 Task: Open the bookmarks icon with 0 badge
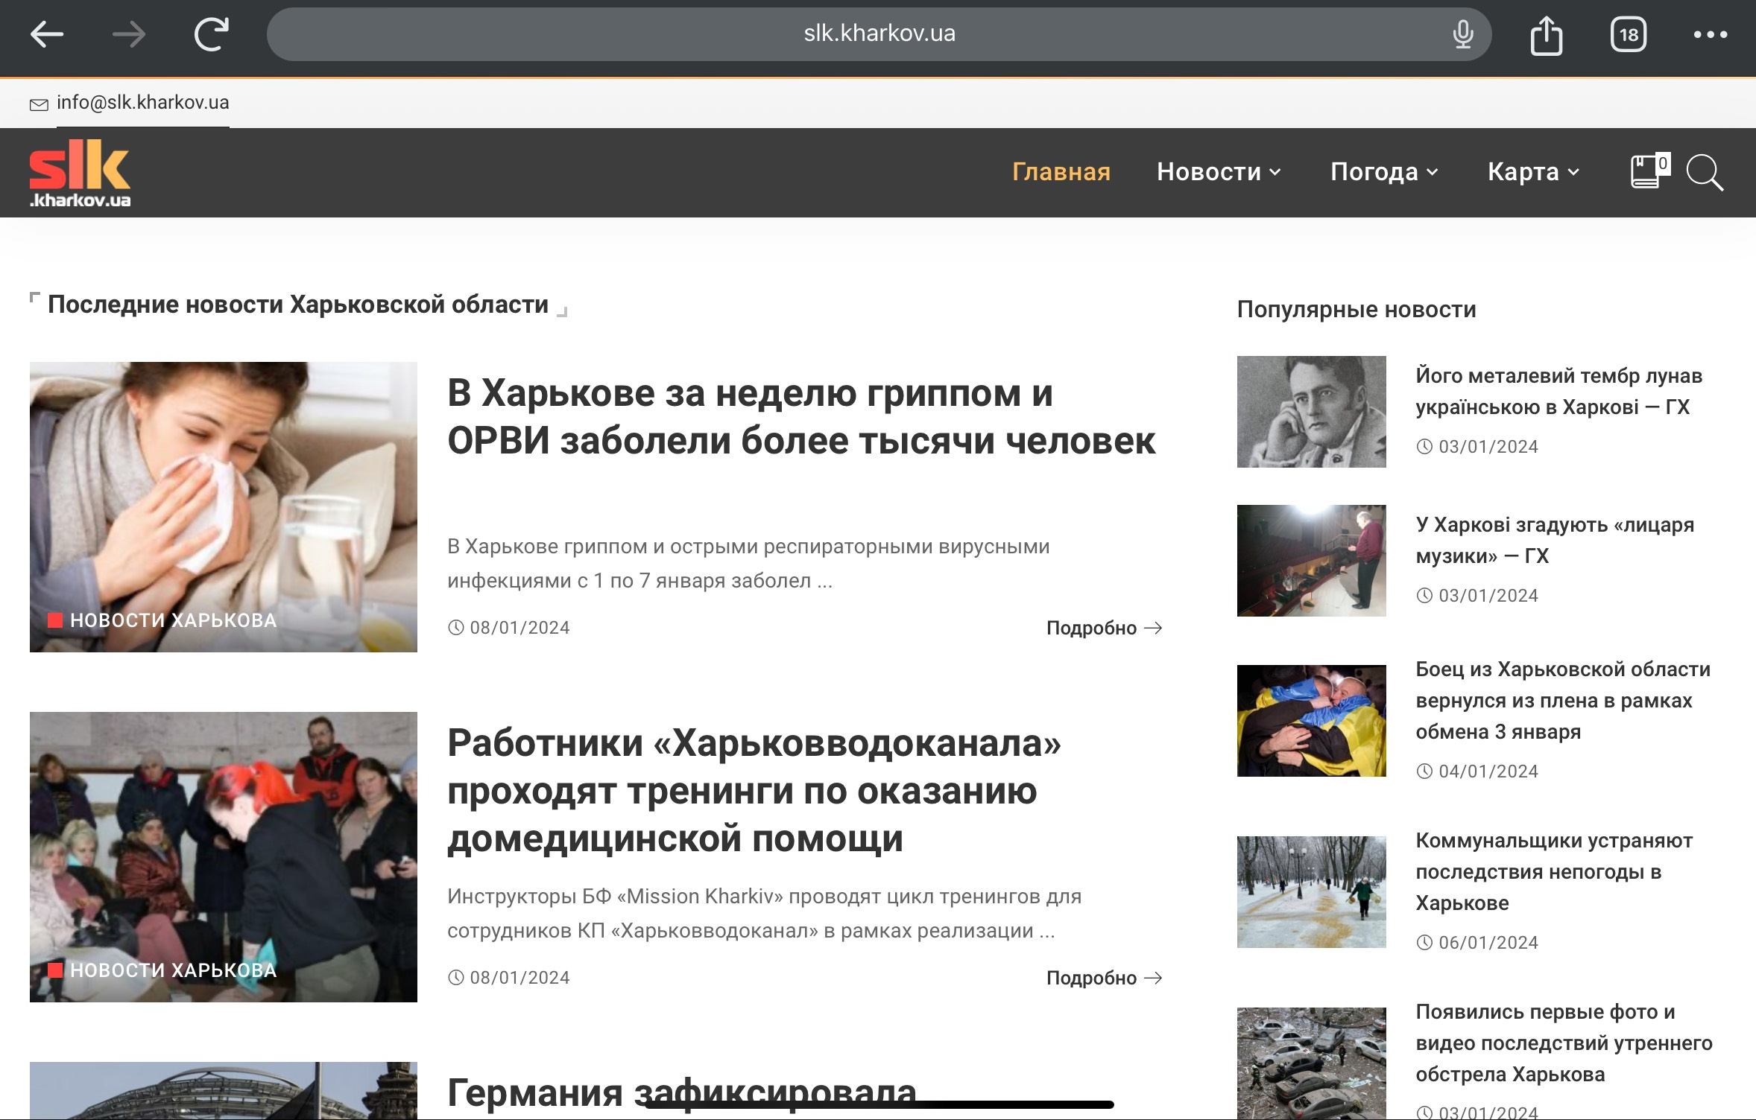pos(1649,171)
